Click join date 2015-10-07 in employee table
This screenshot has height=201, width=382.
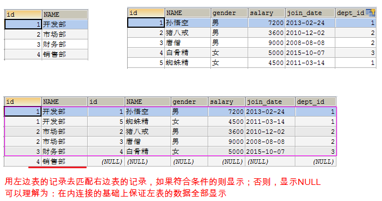pyautogui.click(x=310, y=53)
